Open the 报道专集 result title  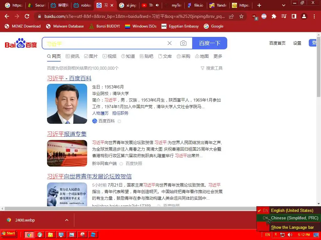click(67, 134)
